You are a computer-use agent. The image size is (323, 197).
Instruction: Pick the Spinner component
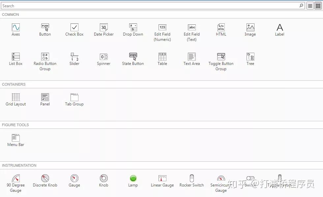(103, 59)
